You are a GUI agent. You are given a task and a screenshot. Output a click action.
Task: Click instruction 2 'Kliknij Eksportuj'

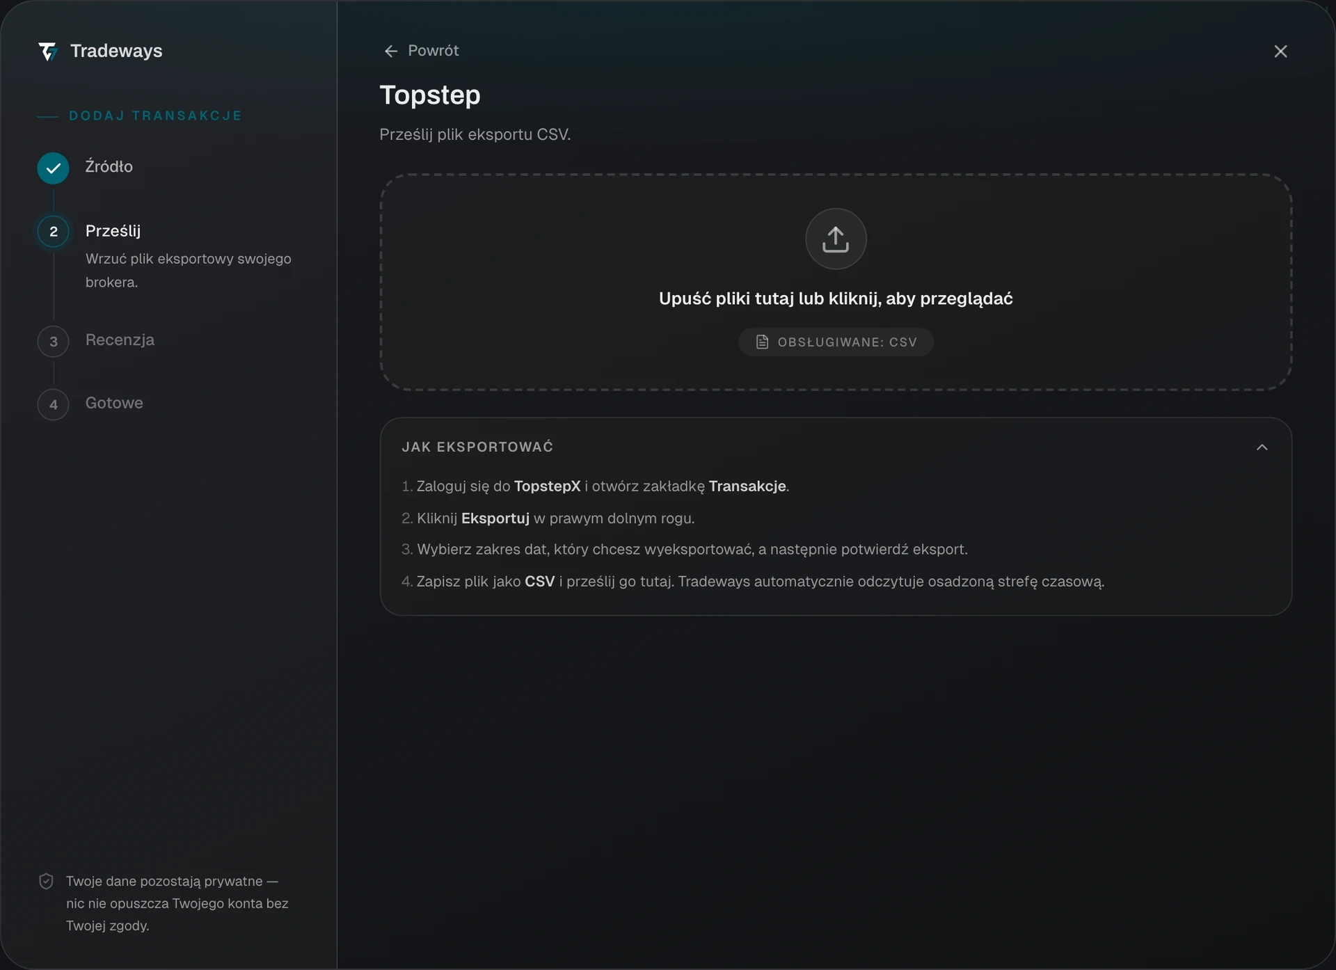548,518
